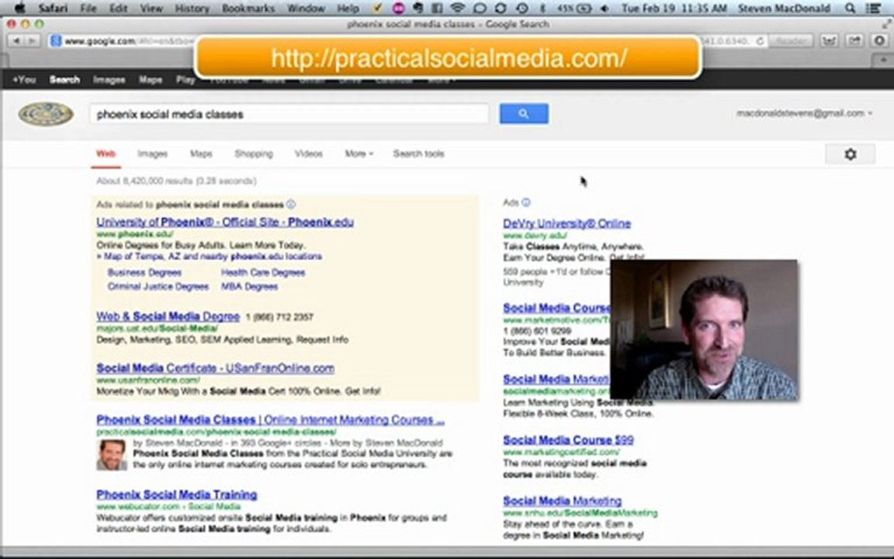Open Social Media Certificate USanFranOnline.com ad
894x559 pixels.
point(215,368)
